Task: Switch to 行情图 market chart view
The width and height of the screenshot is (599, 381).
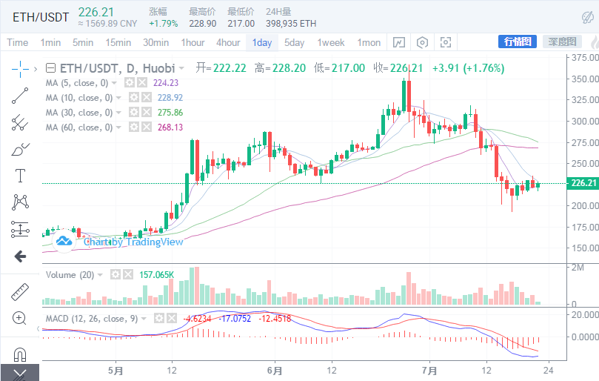Action: 518,42
